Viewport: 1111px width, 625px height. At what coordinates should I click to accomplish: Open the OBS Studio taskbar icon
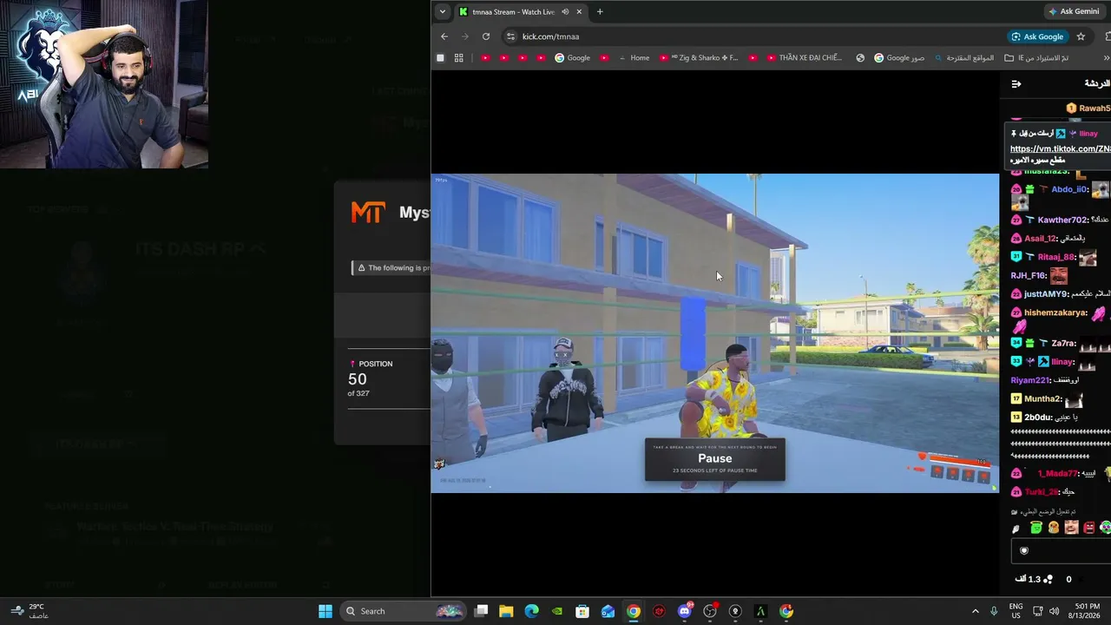click(710, 611)
